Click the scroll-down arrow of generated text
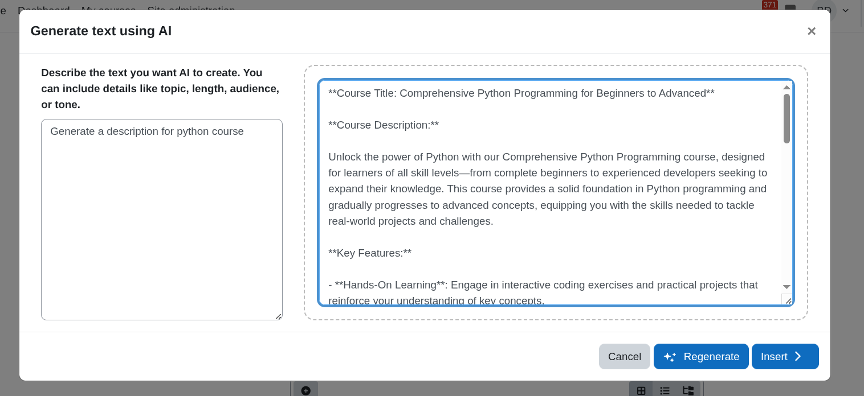The image size is (864, 396). click(786, 287)
